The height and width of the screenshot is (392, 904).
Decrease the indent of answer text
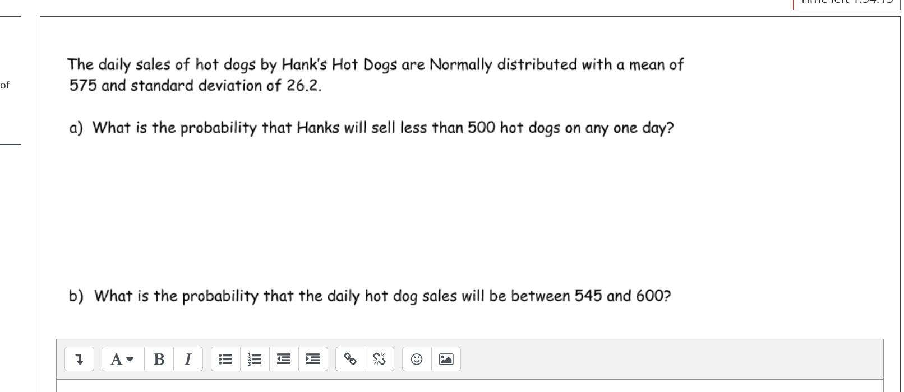[x=283, y=359]
